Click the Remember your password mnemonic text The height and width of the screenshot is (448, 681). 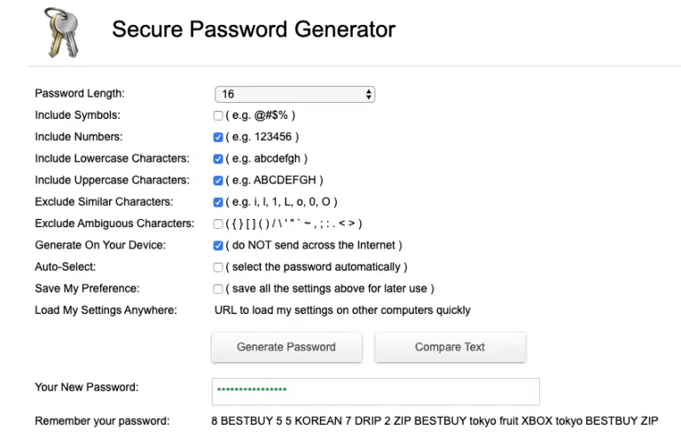point(434,421)
